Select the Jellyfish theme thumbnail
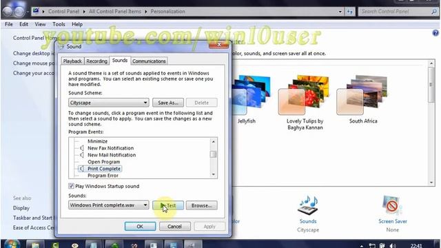Screen dimensions: 441x248 pos(250,94)
